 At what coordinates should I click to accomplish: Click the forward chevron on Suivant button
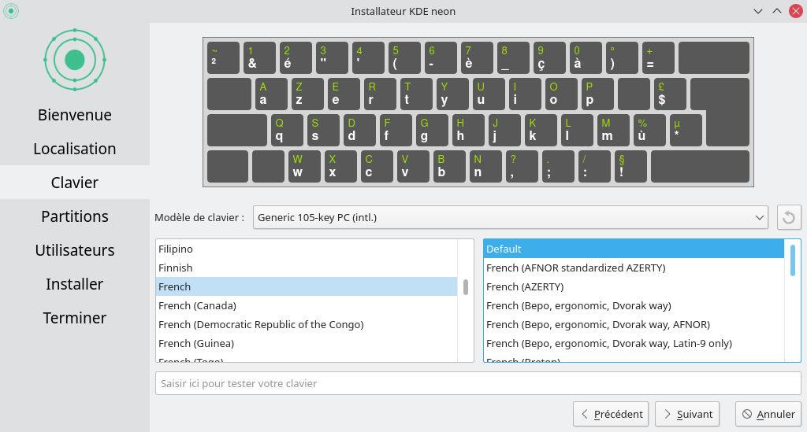[668, 414]
